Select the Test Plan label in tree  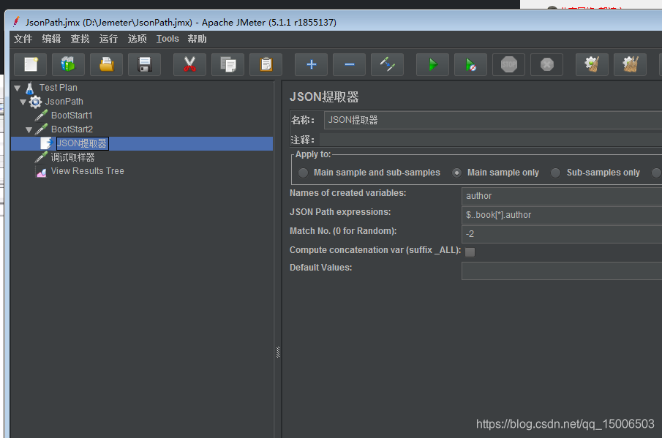(x=59, y=88)
